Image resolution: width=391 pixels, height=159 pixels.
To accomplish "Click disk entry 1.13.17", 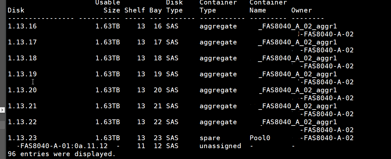I will tap(22, 42).
